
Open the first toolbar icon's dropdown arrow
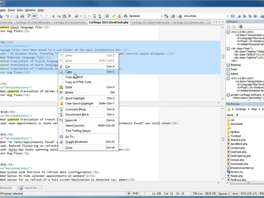click(11, 16)
